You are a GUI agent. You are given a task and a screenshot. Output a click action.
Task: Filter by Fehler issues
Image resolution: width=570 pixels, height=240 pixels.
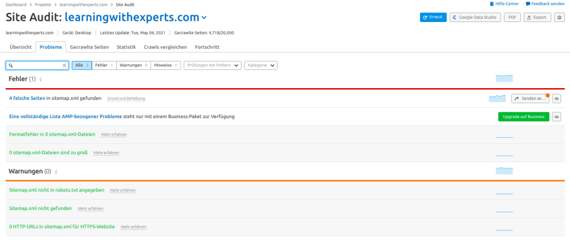pyautogui.click(x=104, y=66)
